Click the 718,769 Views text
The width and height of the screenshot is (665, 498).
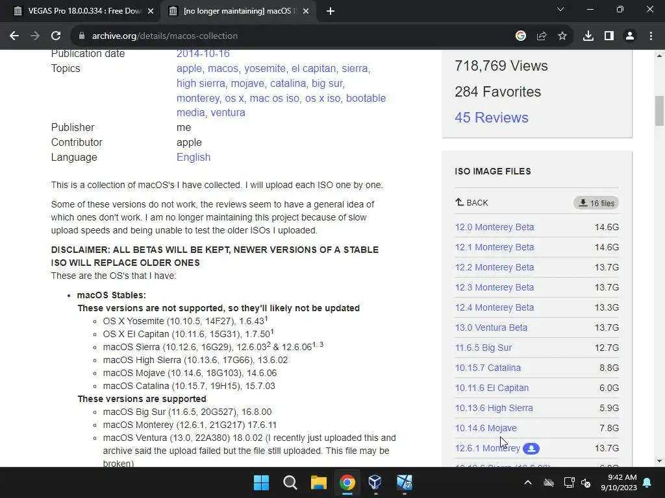point(501,66)
